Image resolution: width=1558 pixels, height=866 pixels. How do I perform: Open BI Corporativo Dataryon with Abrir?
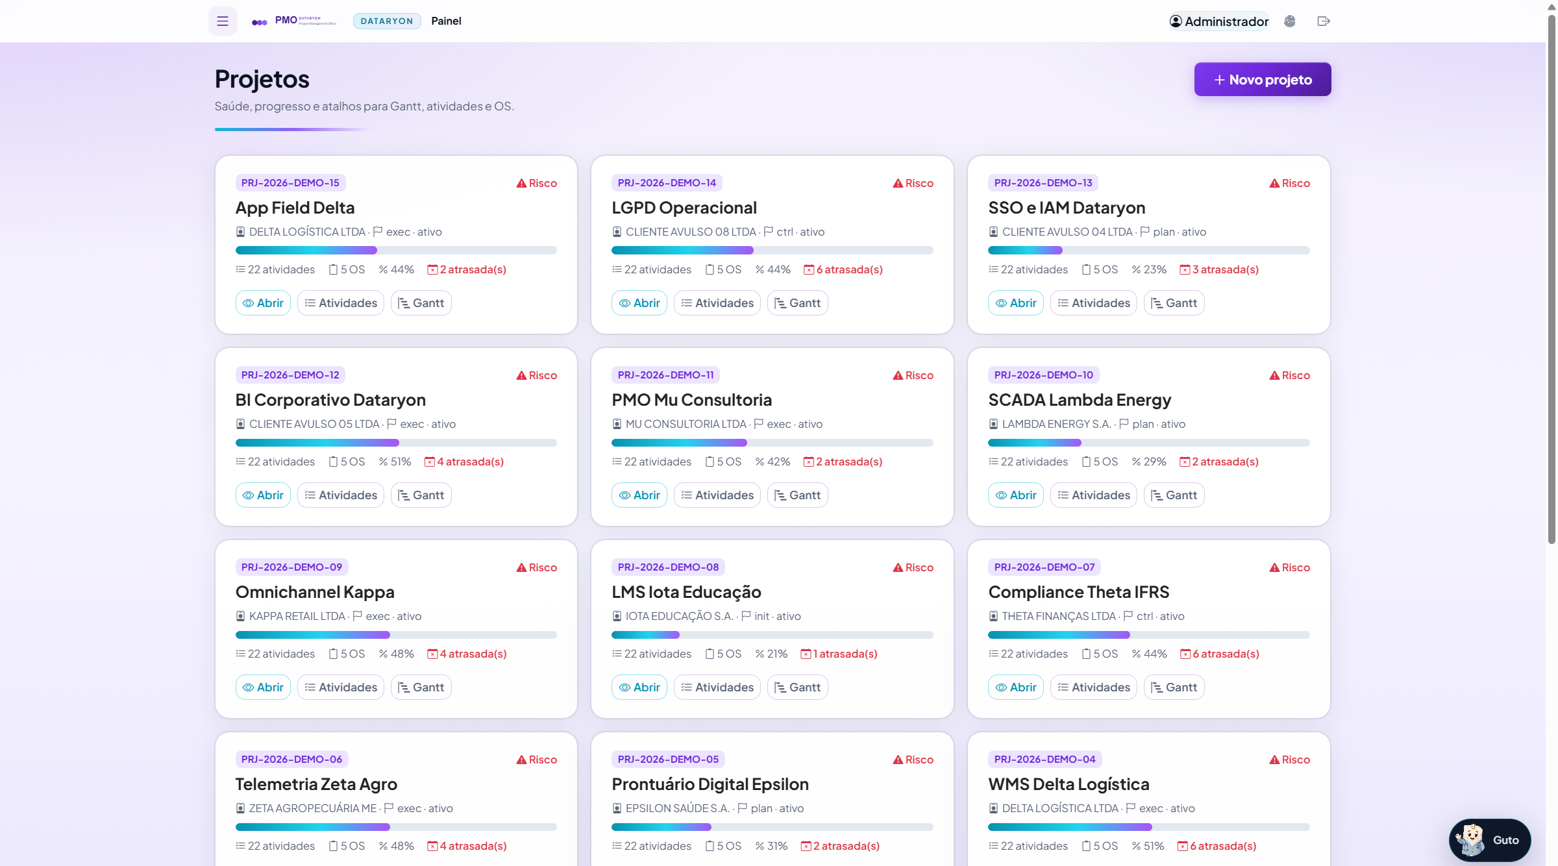pyautogui.click(x=263, y=495)
